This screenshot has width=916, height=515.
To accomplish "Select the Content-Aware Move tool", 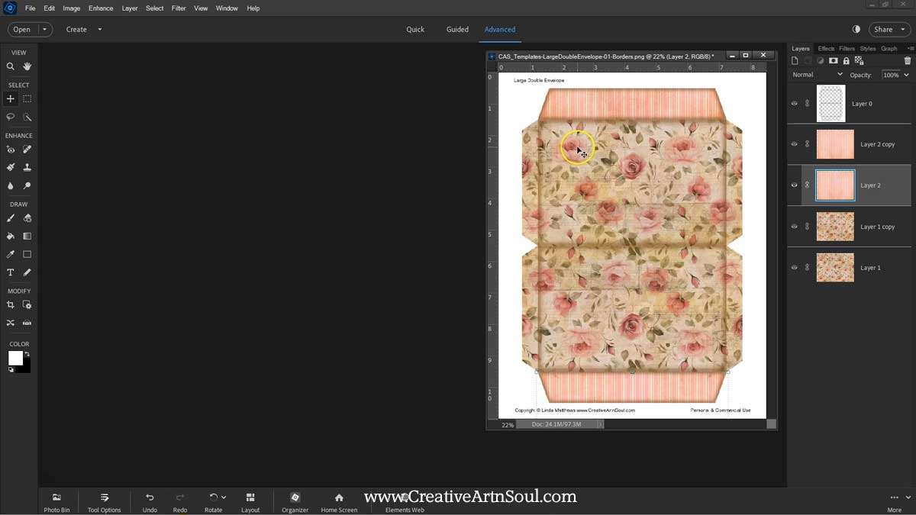I will [x=11, y=323].
